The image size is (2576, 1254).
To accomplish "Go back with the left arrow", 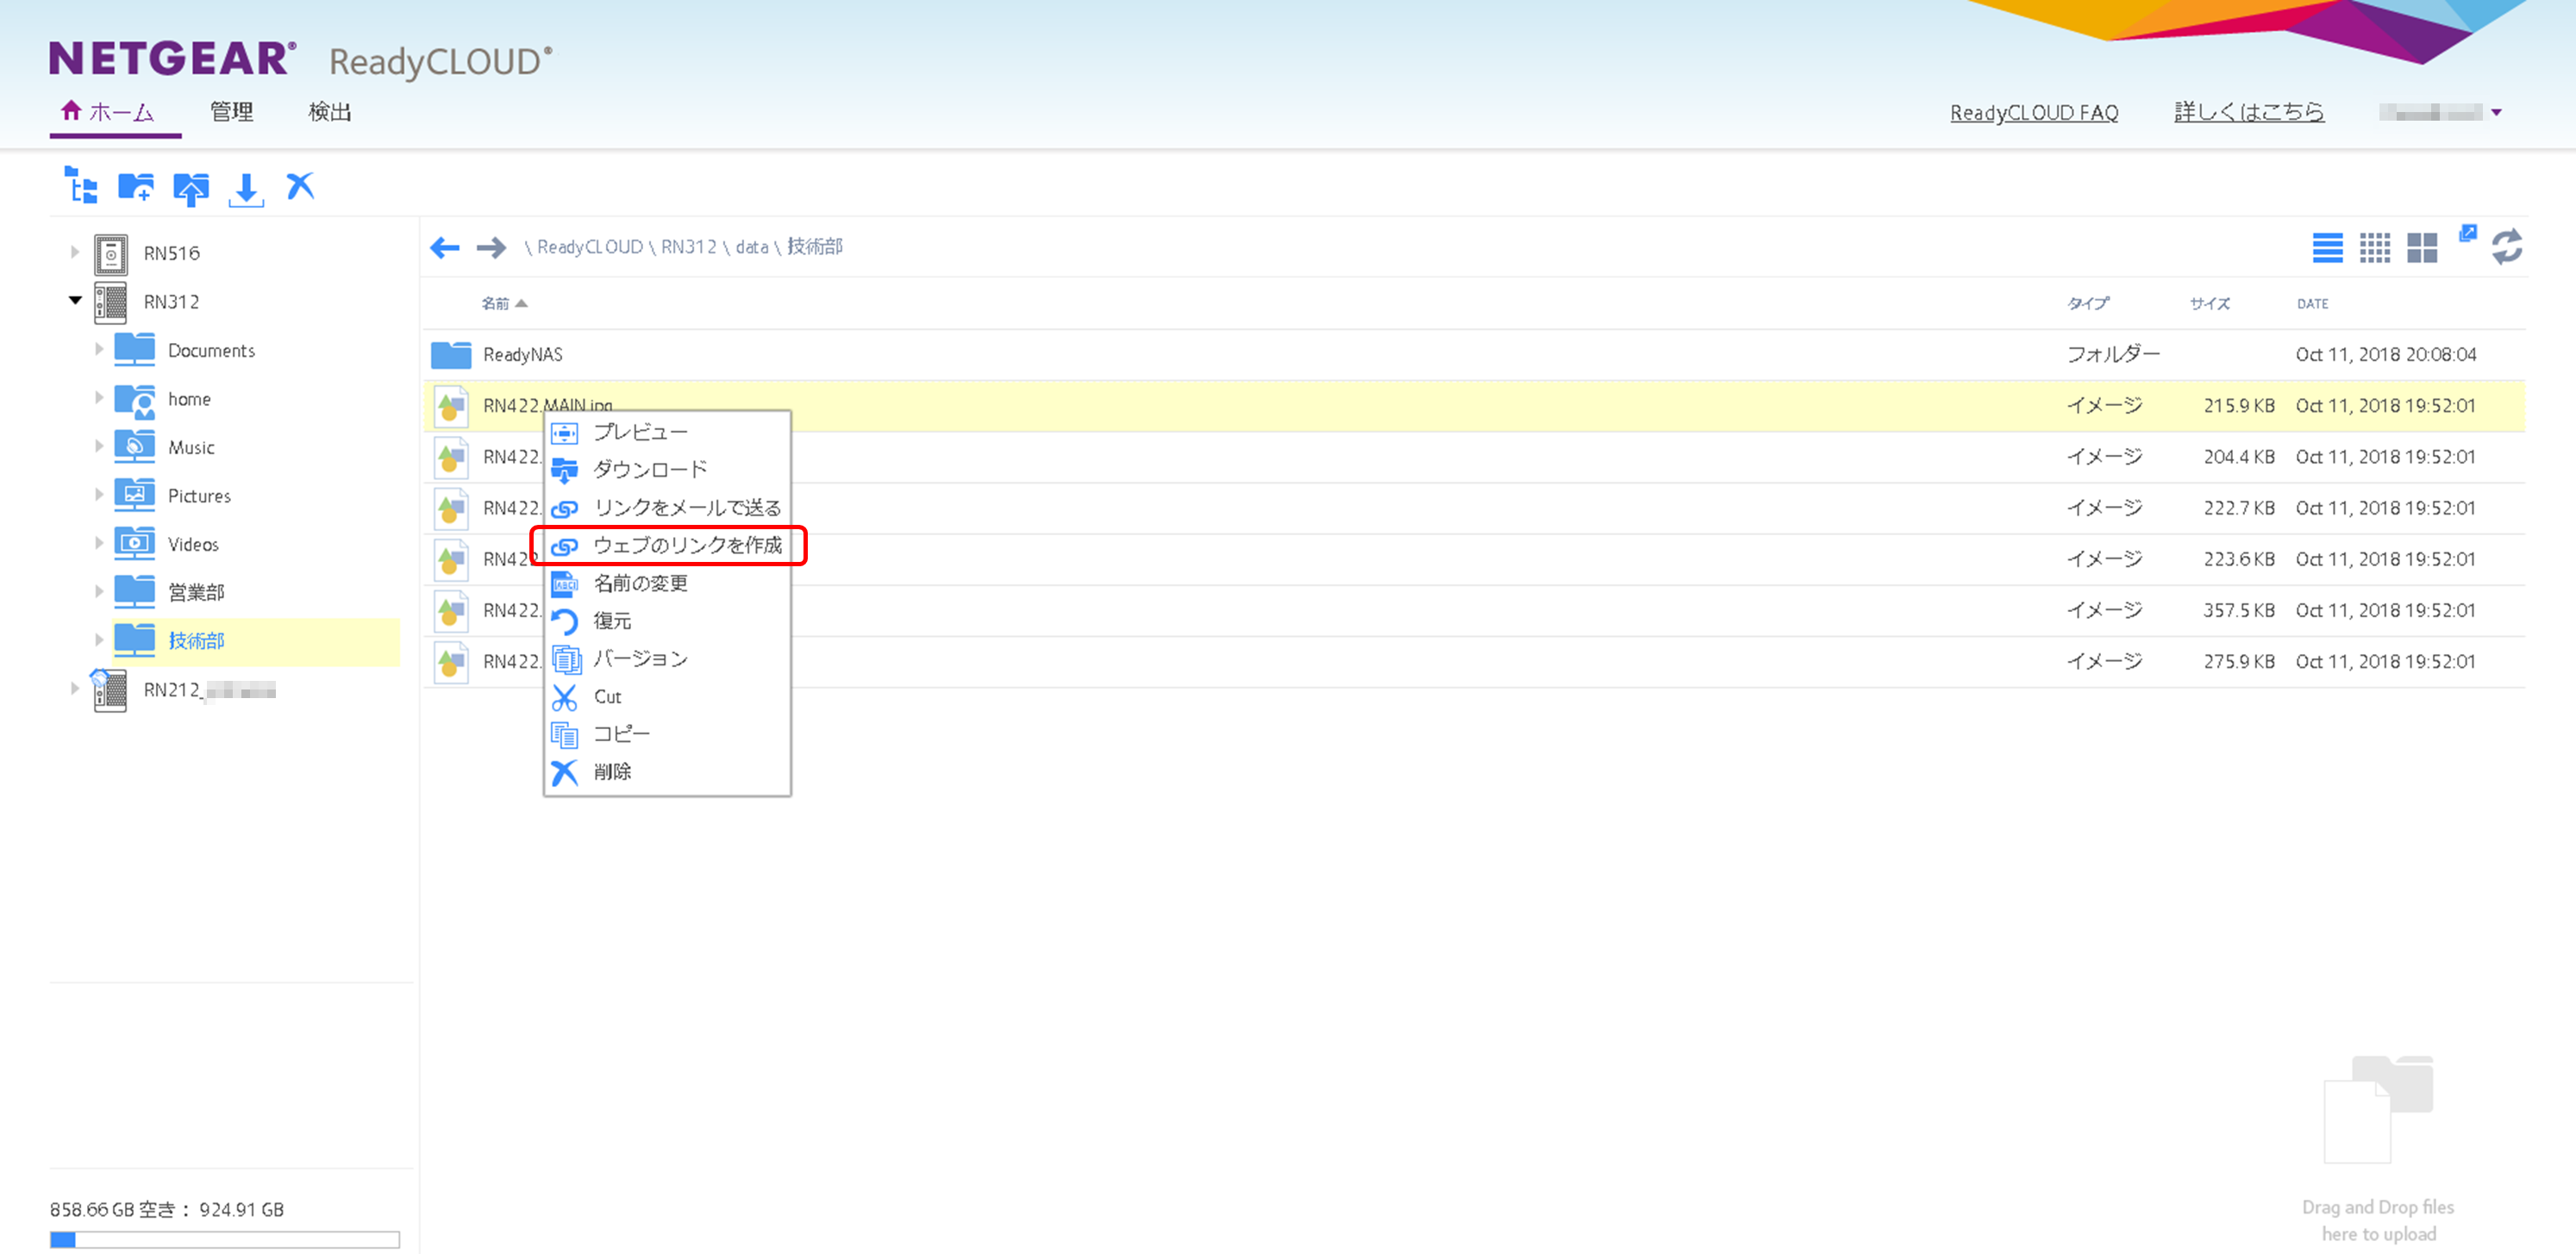I will point(445,247).
